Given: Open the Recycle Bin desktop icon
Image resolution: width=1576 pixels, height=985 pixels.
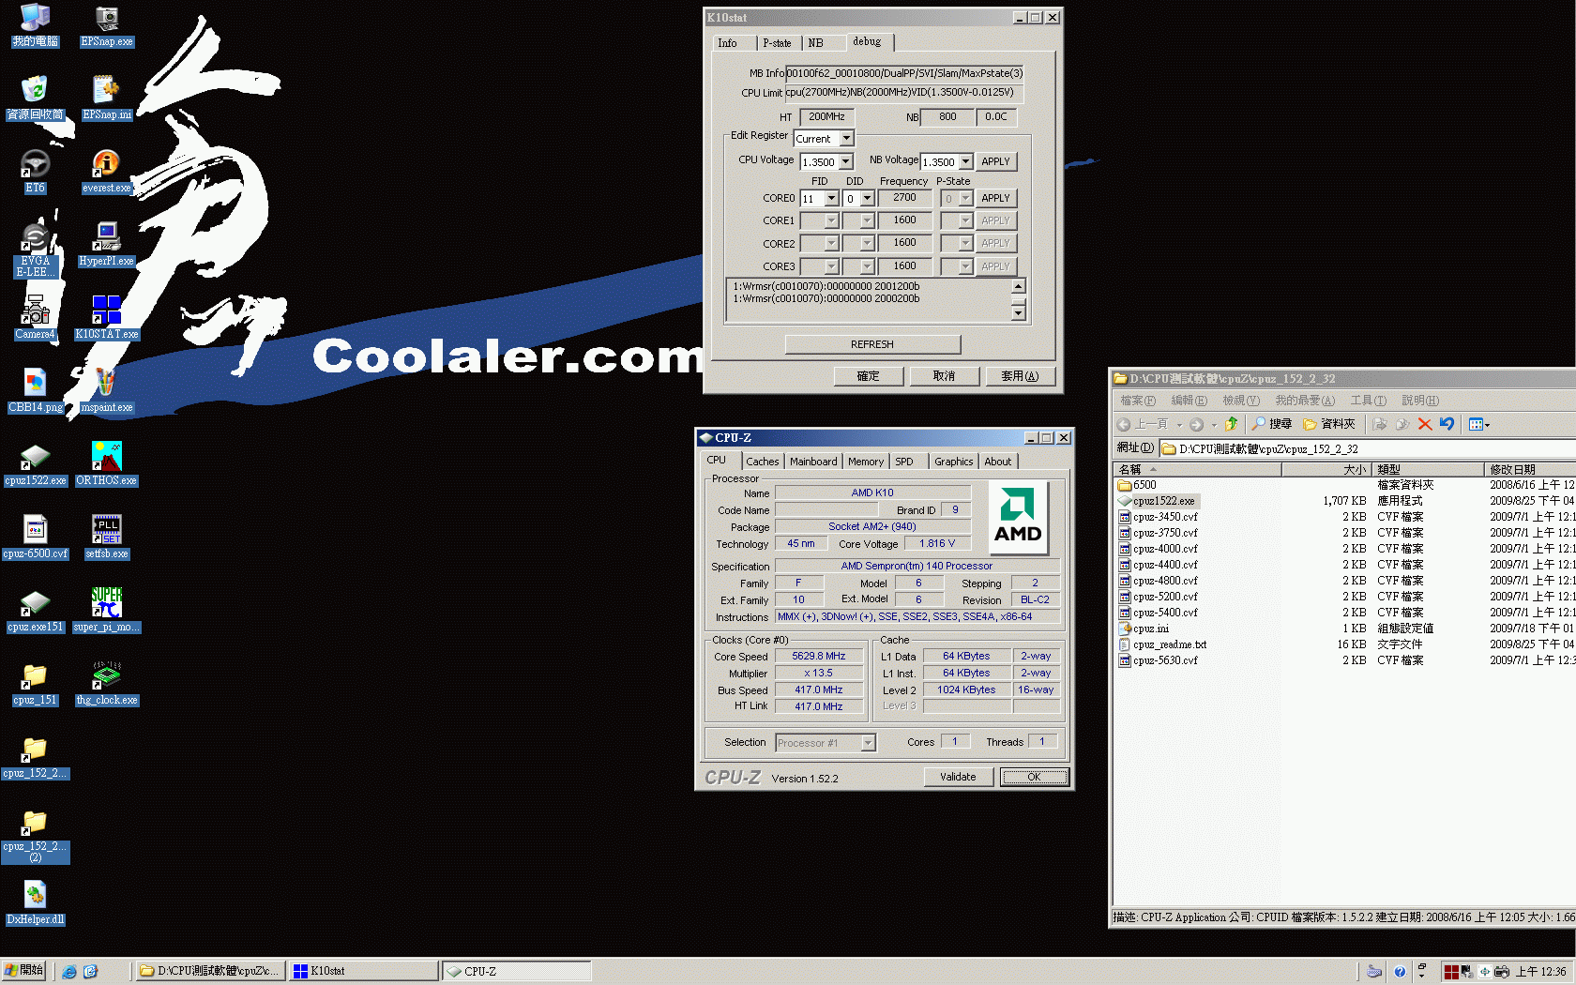Looking at the screenshot, I should click(x=35, y=98).
